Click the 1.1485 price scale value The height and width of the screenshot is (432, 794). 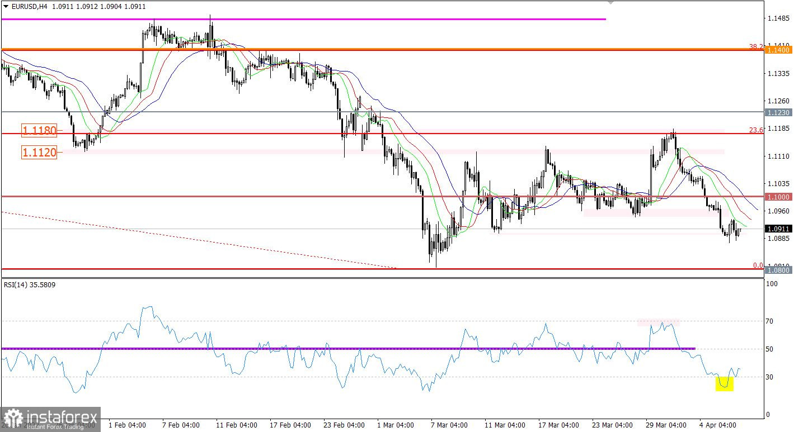779,18
